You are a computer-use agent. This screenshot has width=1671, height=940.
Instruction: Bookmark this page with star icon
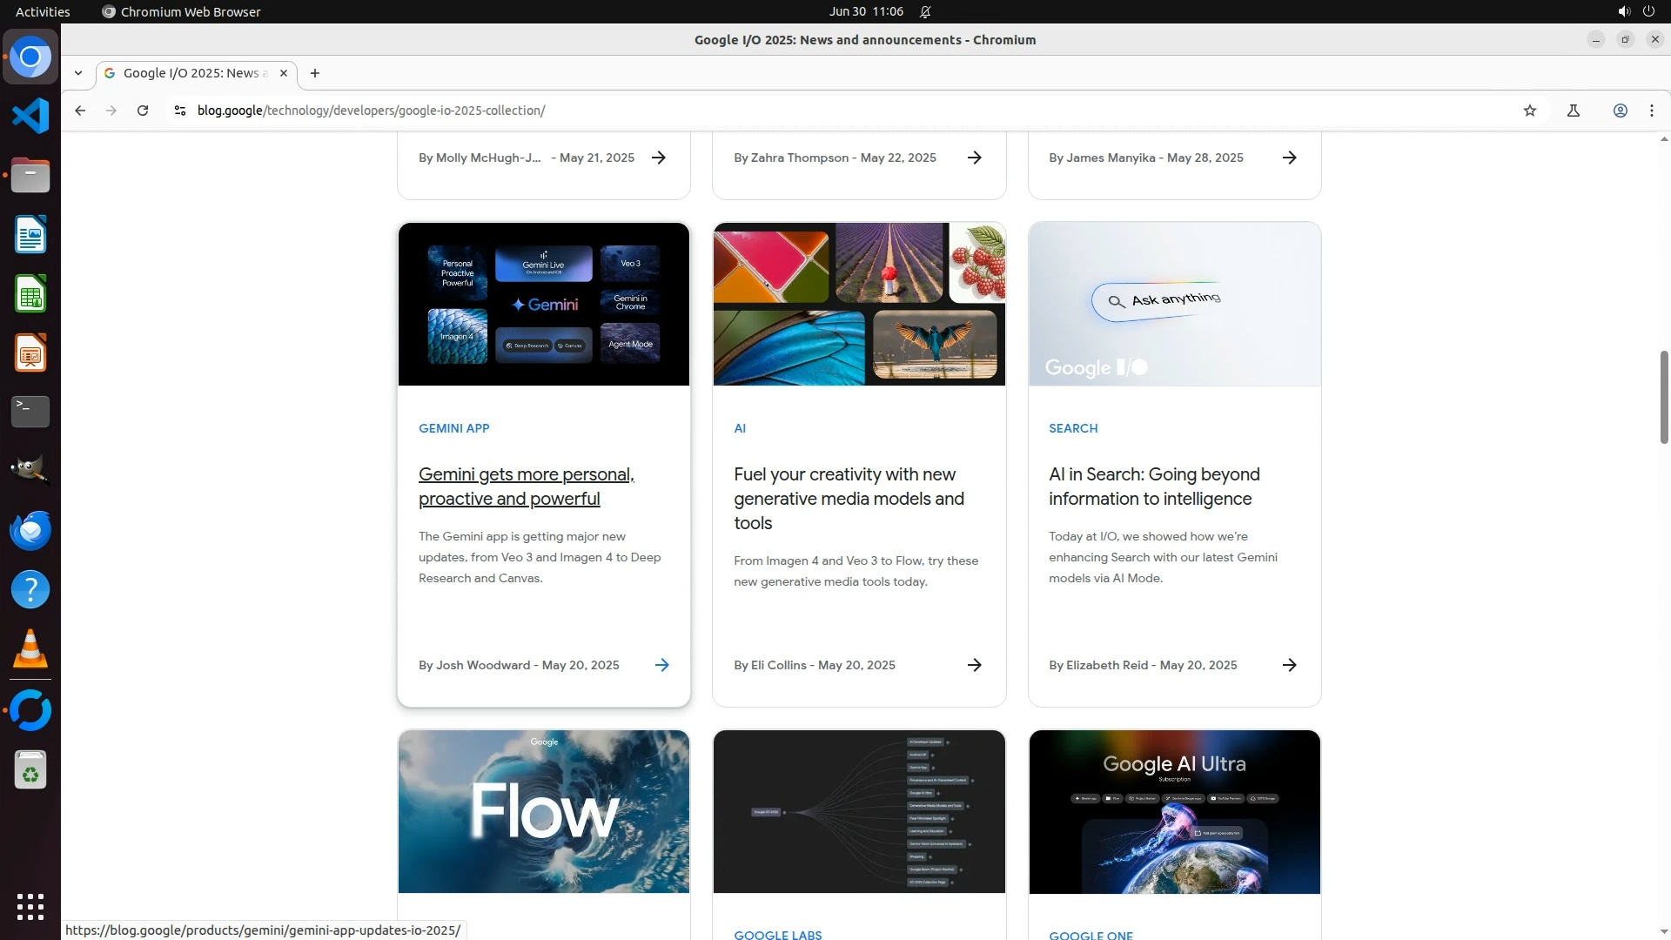[1529, 111]
